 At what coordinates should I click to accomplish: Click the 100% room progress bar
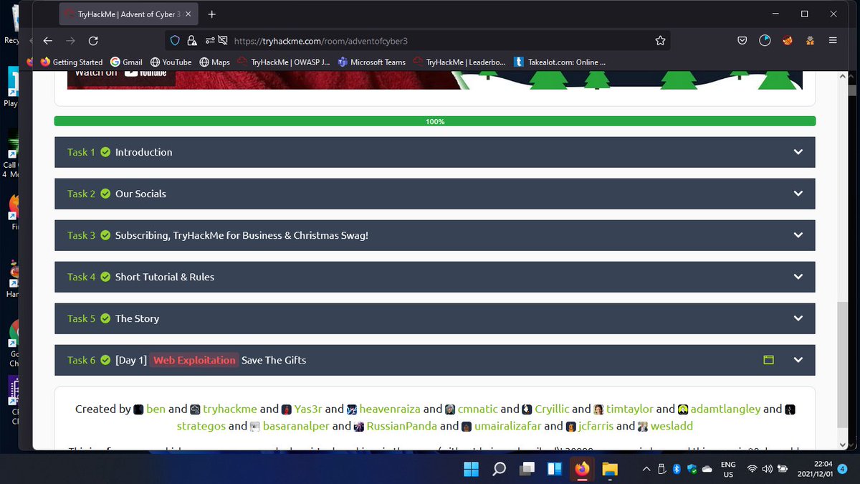click(435, 121)
